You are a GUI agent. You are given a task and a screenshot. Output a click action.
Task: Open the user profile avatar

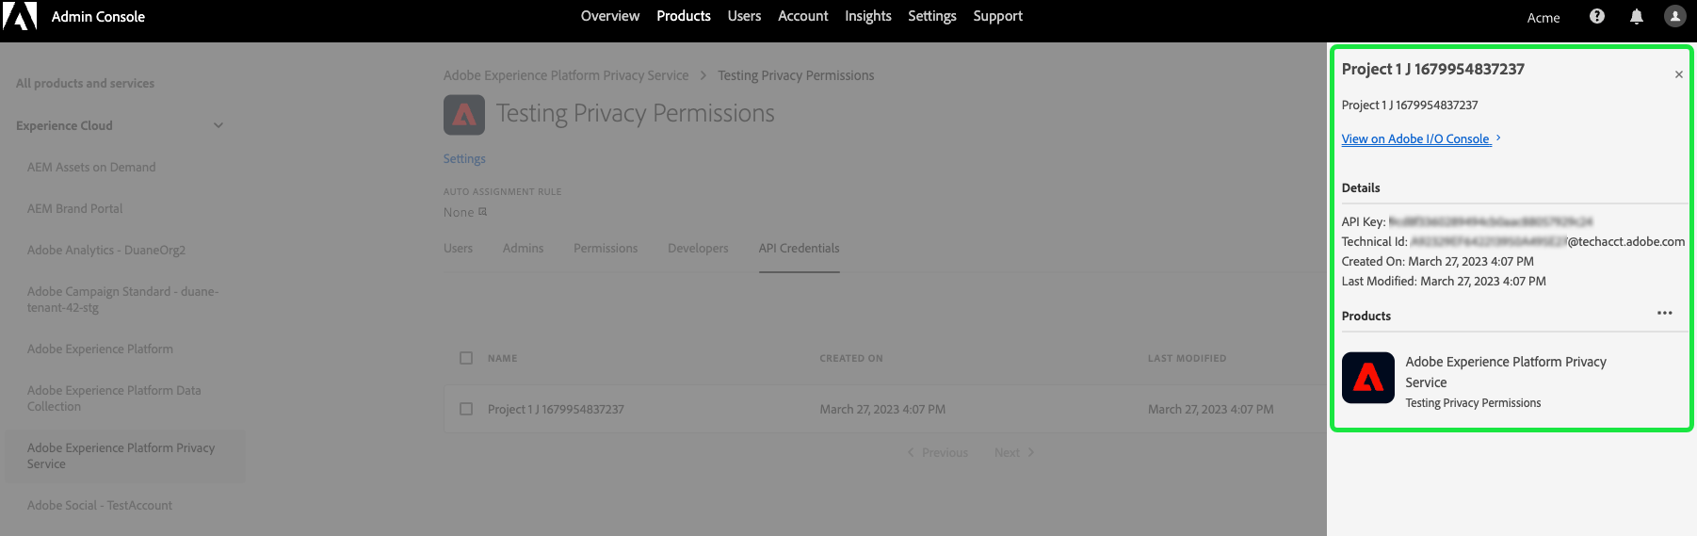click(1675, 16)
